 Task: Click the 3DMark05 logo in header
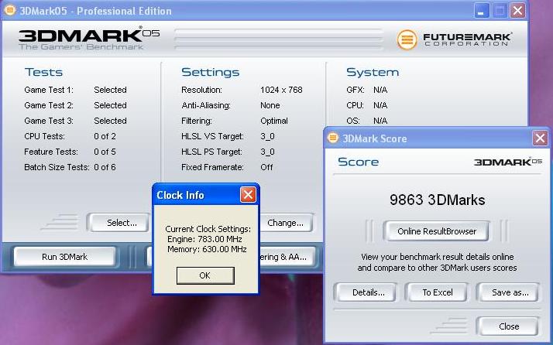click(89, 38)
